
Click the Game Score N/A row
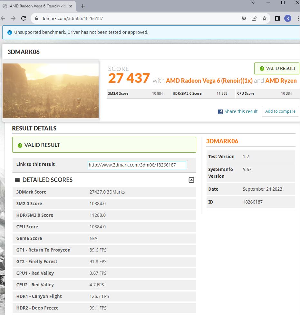104,238
